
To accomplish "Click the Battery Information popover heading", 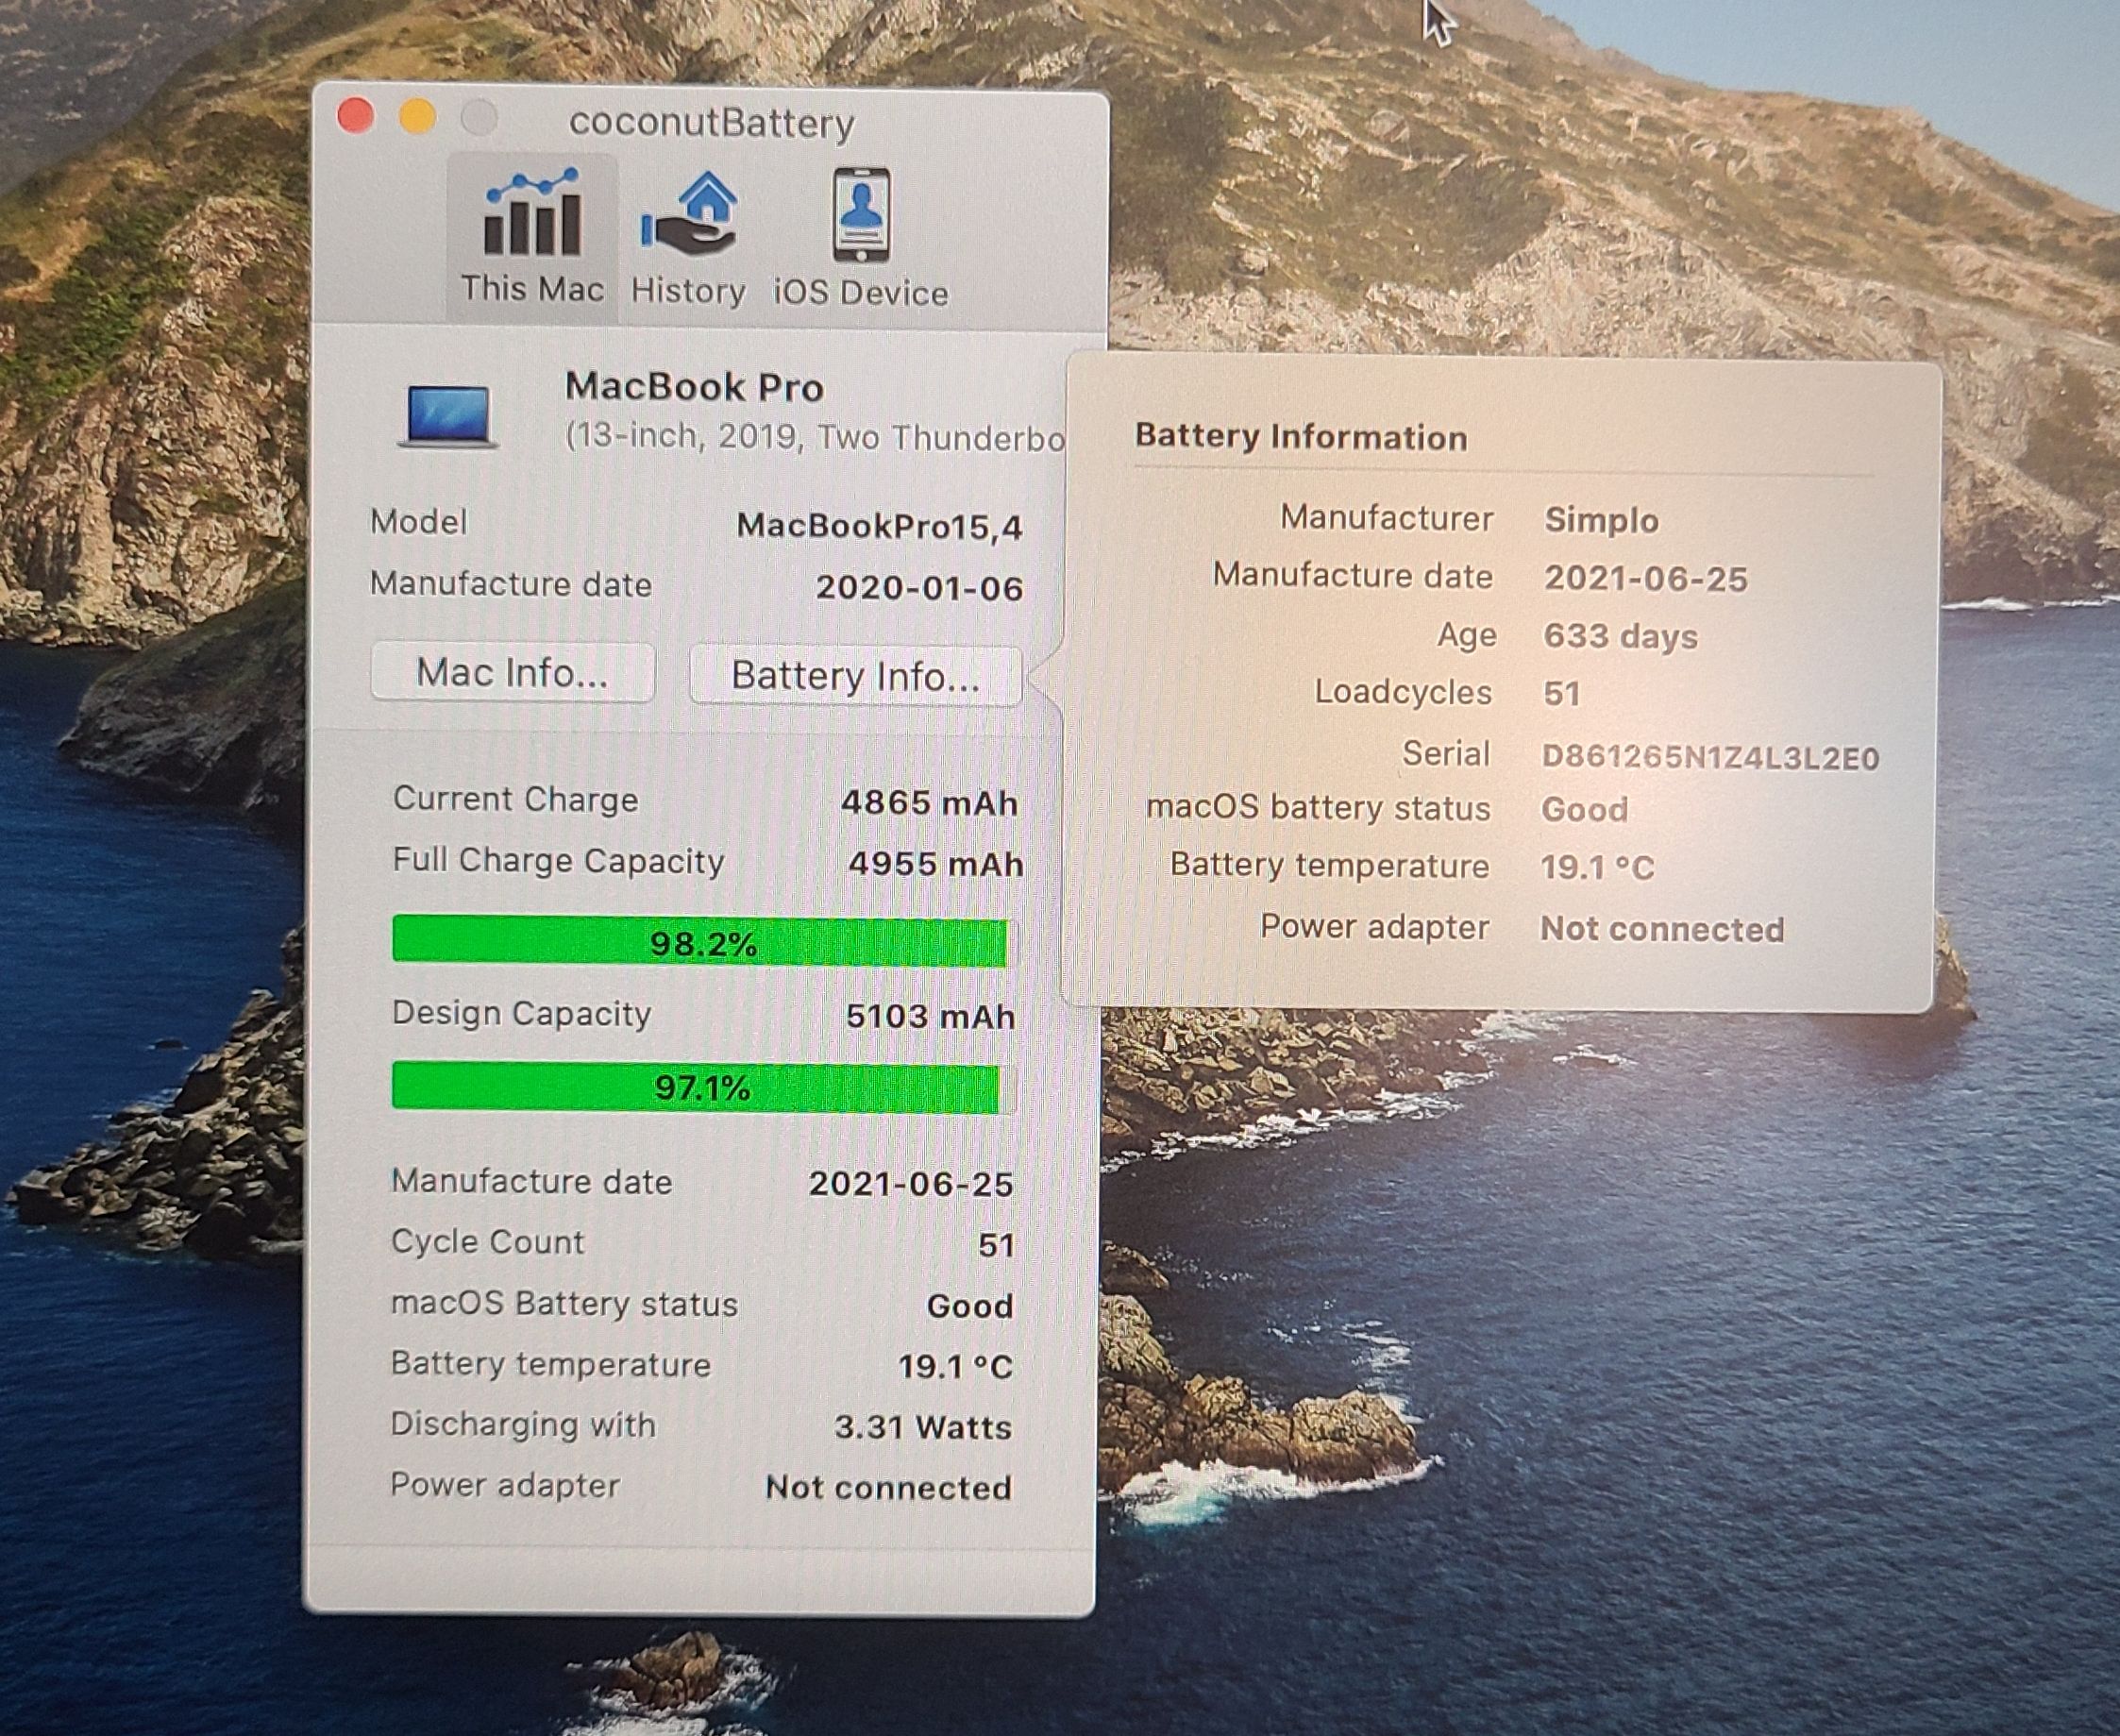I will click(x=1301, y=437).
